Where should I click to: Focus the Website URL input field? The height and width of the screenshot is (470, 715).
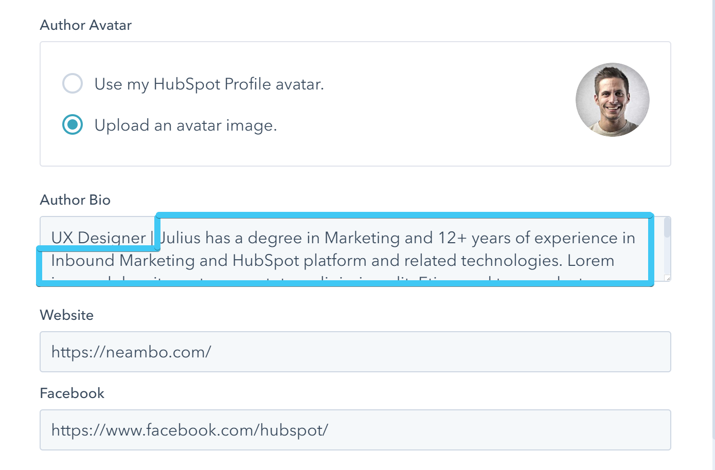click(355, 352)
